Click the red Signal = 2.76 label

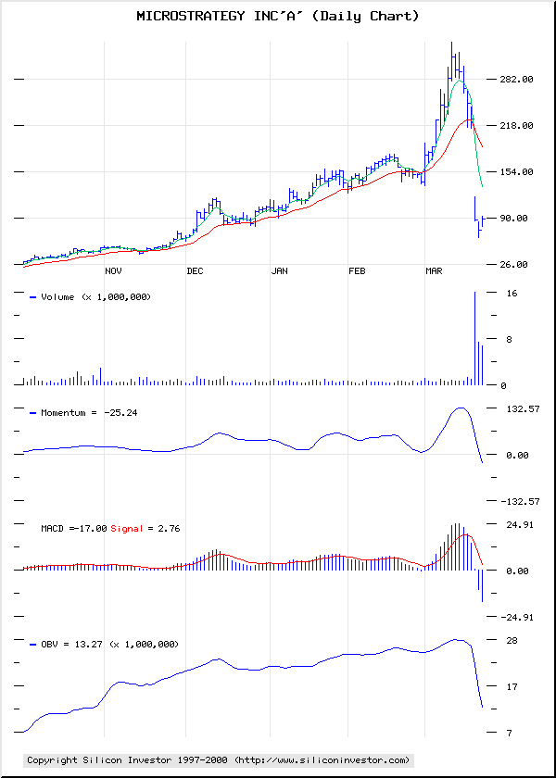tap(145, 529)
